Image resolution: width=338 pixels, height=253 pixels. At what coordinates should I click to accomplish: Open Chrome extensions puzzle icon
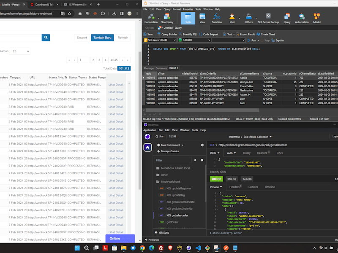103,13
